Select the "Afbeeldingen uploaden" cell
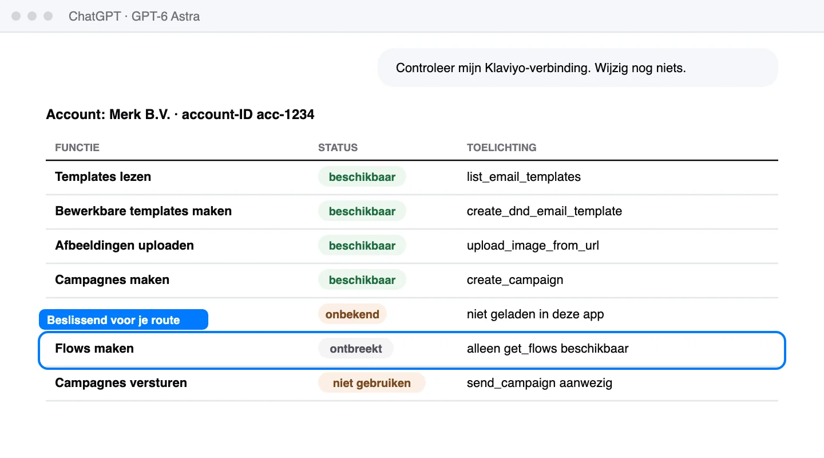 (x=124, y=246)
